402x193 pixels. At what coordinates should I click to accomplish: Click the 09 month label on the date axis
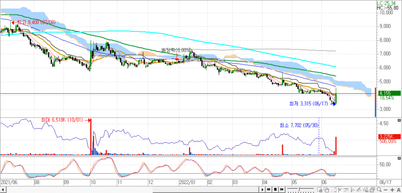pos(67,182)
